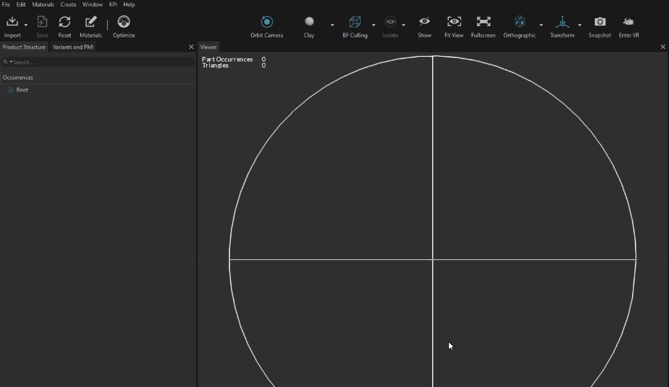
Task: Activate the Transform gizmo tool
Action: (x=563, y=22)
